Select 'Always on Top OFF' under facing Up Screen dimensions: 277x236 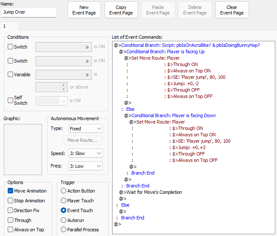coord(190,96)
